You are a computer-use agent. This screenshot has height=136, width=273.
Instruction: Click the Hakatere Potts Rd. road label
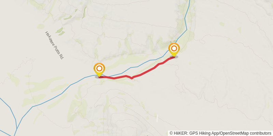click(54, 46)
